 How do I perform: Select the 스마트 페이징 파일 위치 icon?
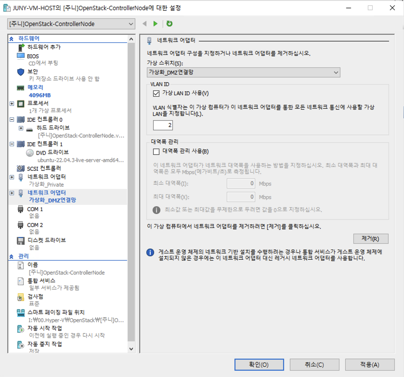(21, 313)
